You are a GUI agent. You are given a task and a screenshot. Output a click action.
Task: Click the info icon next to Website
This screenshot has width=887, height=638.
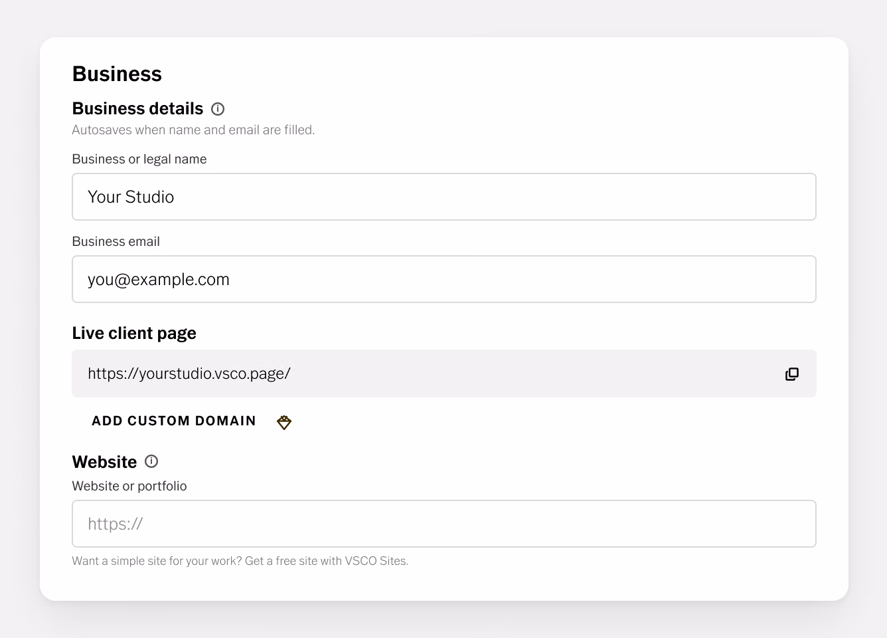click(151, 461)
